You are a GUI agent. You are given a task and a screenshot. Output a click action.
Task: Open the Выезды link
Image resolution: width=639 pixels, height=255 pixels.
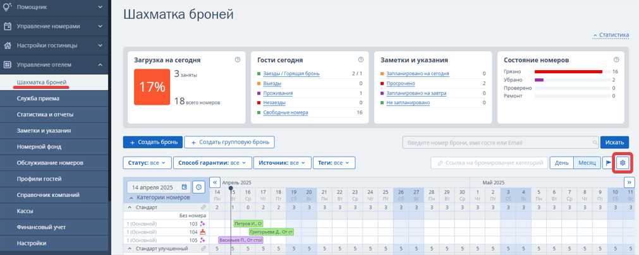click(272, 83)
